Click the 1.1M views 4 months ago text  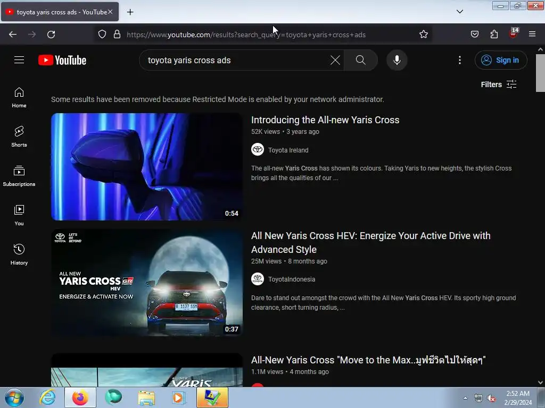click(x=290, y=371)
